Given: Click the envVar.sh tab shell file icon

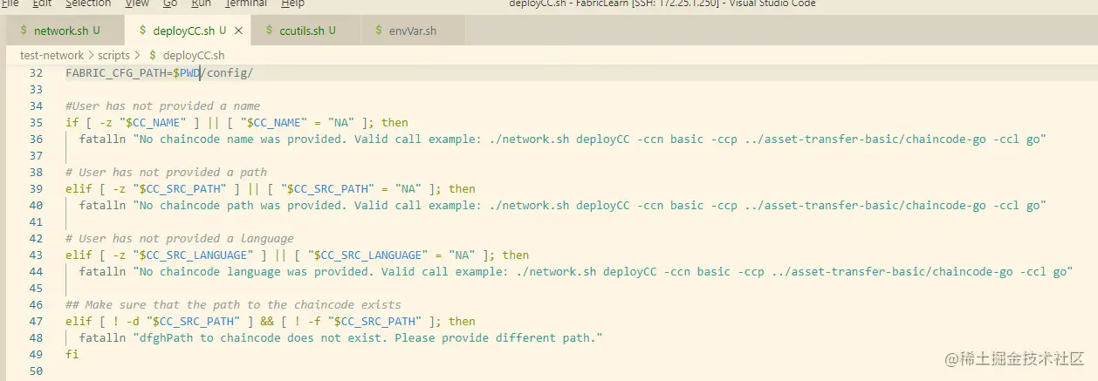Looking at the screenshot, I should (379, 31).
